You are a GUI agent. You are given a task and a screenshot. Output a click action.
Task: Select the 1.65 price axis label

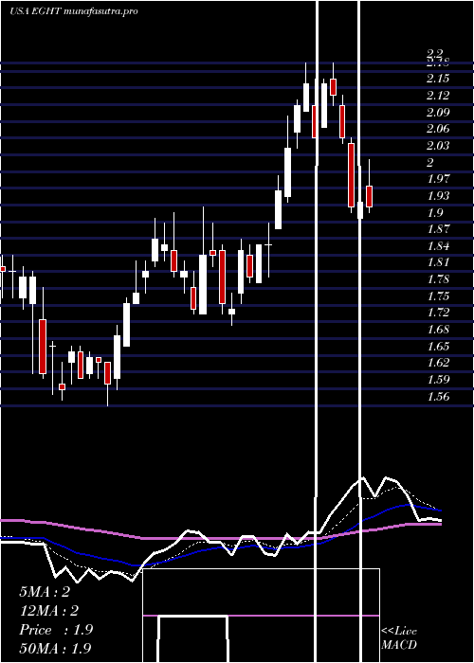tap(438, 347)
